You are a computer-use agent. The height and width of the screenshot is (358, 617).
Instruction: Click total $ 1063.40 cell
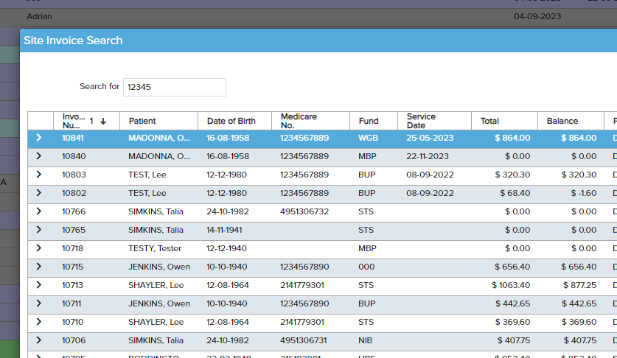pos(511,285)
